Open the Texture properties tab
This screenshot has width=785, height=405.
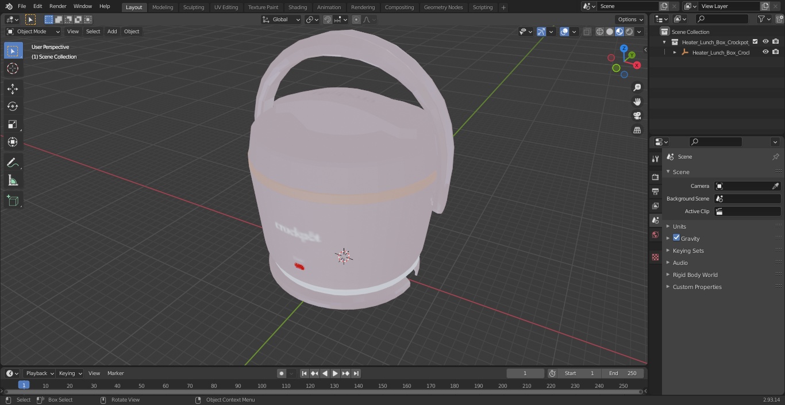tap(655, 257)
